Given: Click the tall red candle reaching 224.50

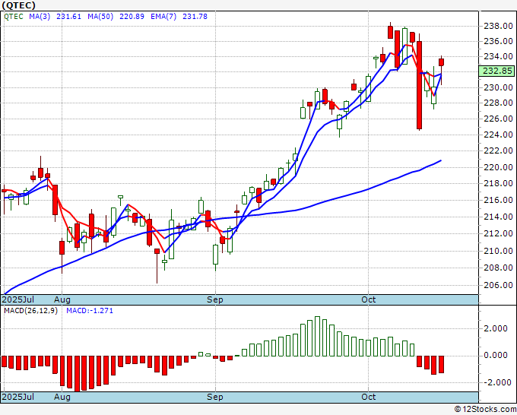Looking at the screenshot, I should click(x=419, y=85).
